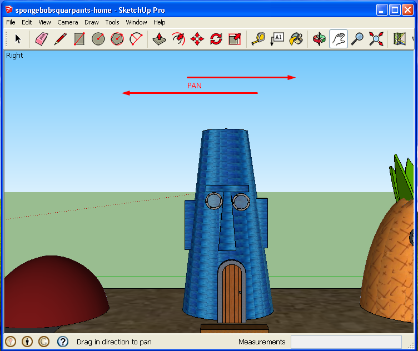Viewport: 418px width, 351px height.
Task: Click the Google sign-in status icon
Action: coord(44,342)
